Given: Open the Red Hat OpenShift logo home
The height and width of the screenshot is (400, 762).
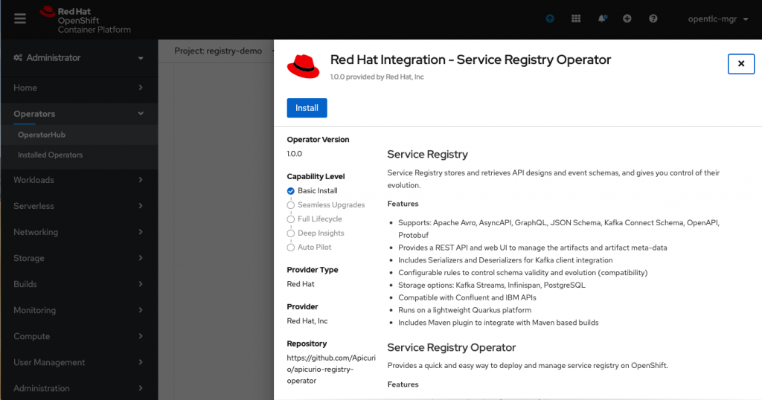Looking at the screenshot, I should (x=86, y=20).
